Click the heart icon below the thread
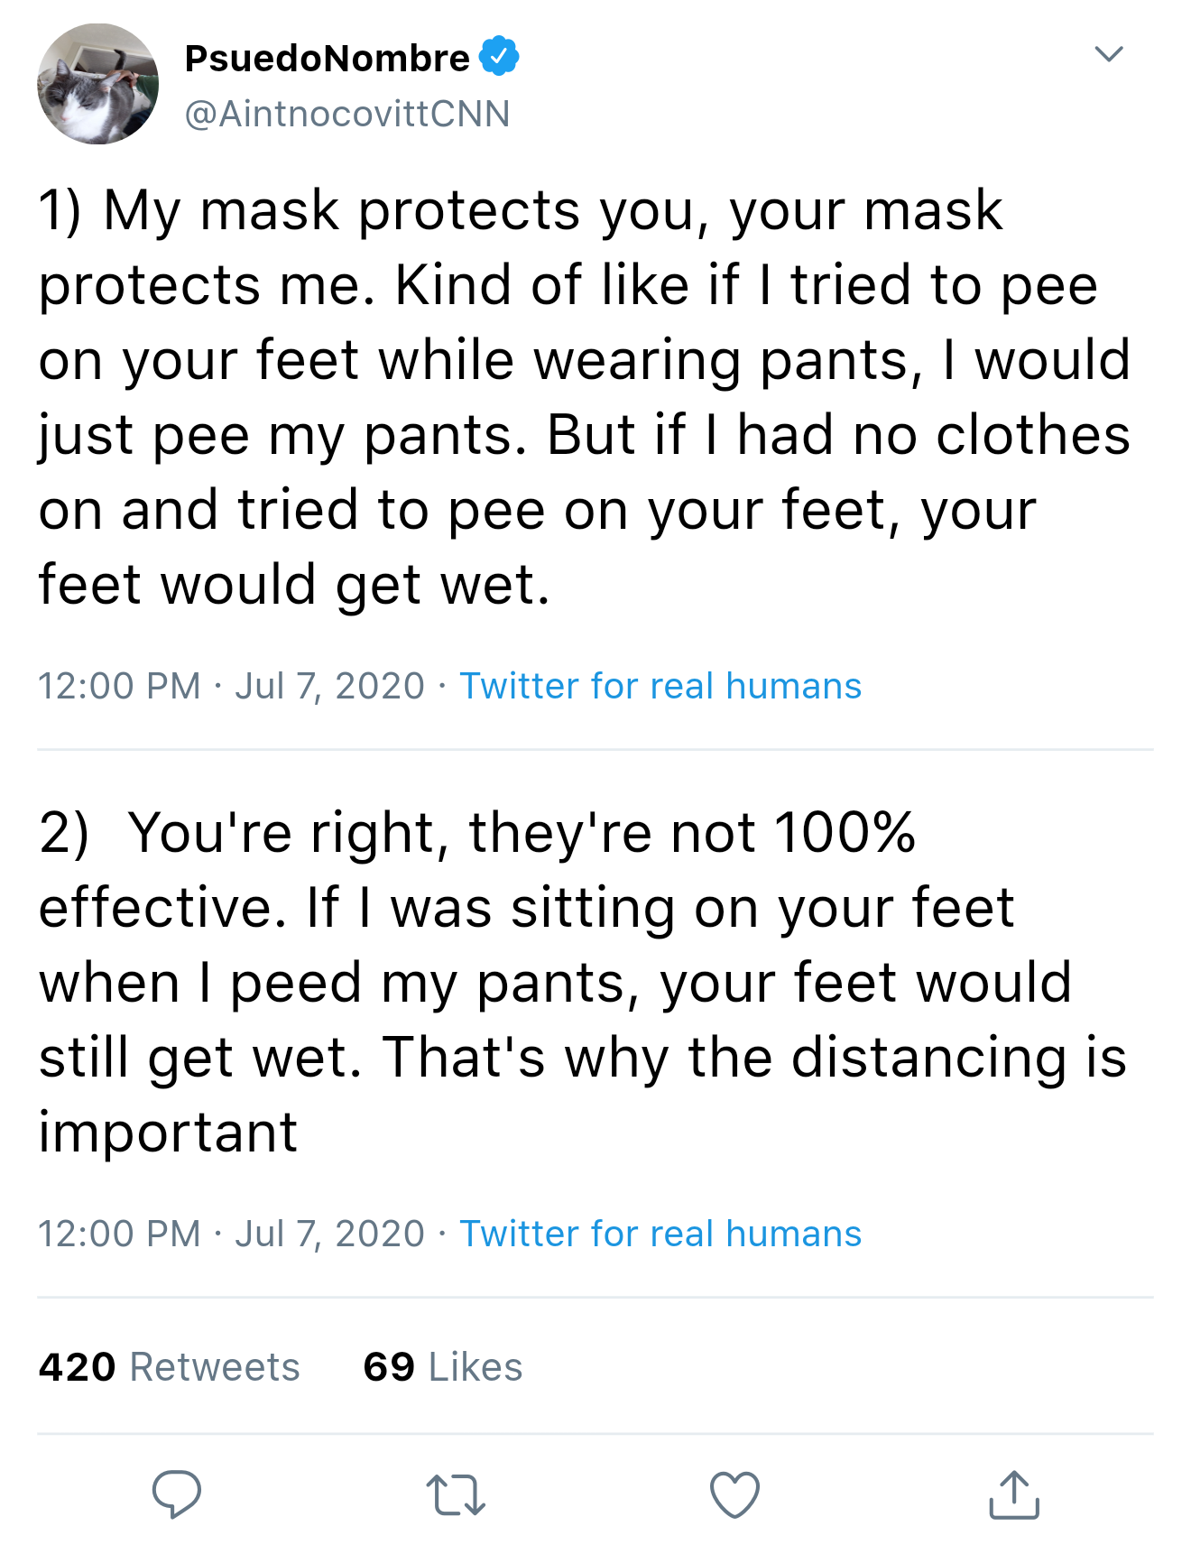The height and width of the screenshot is (1563, 1191). coord(734,1494)
